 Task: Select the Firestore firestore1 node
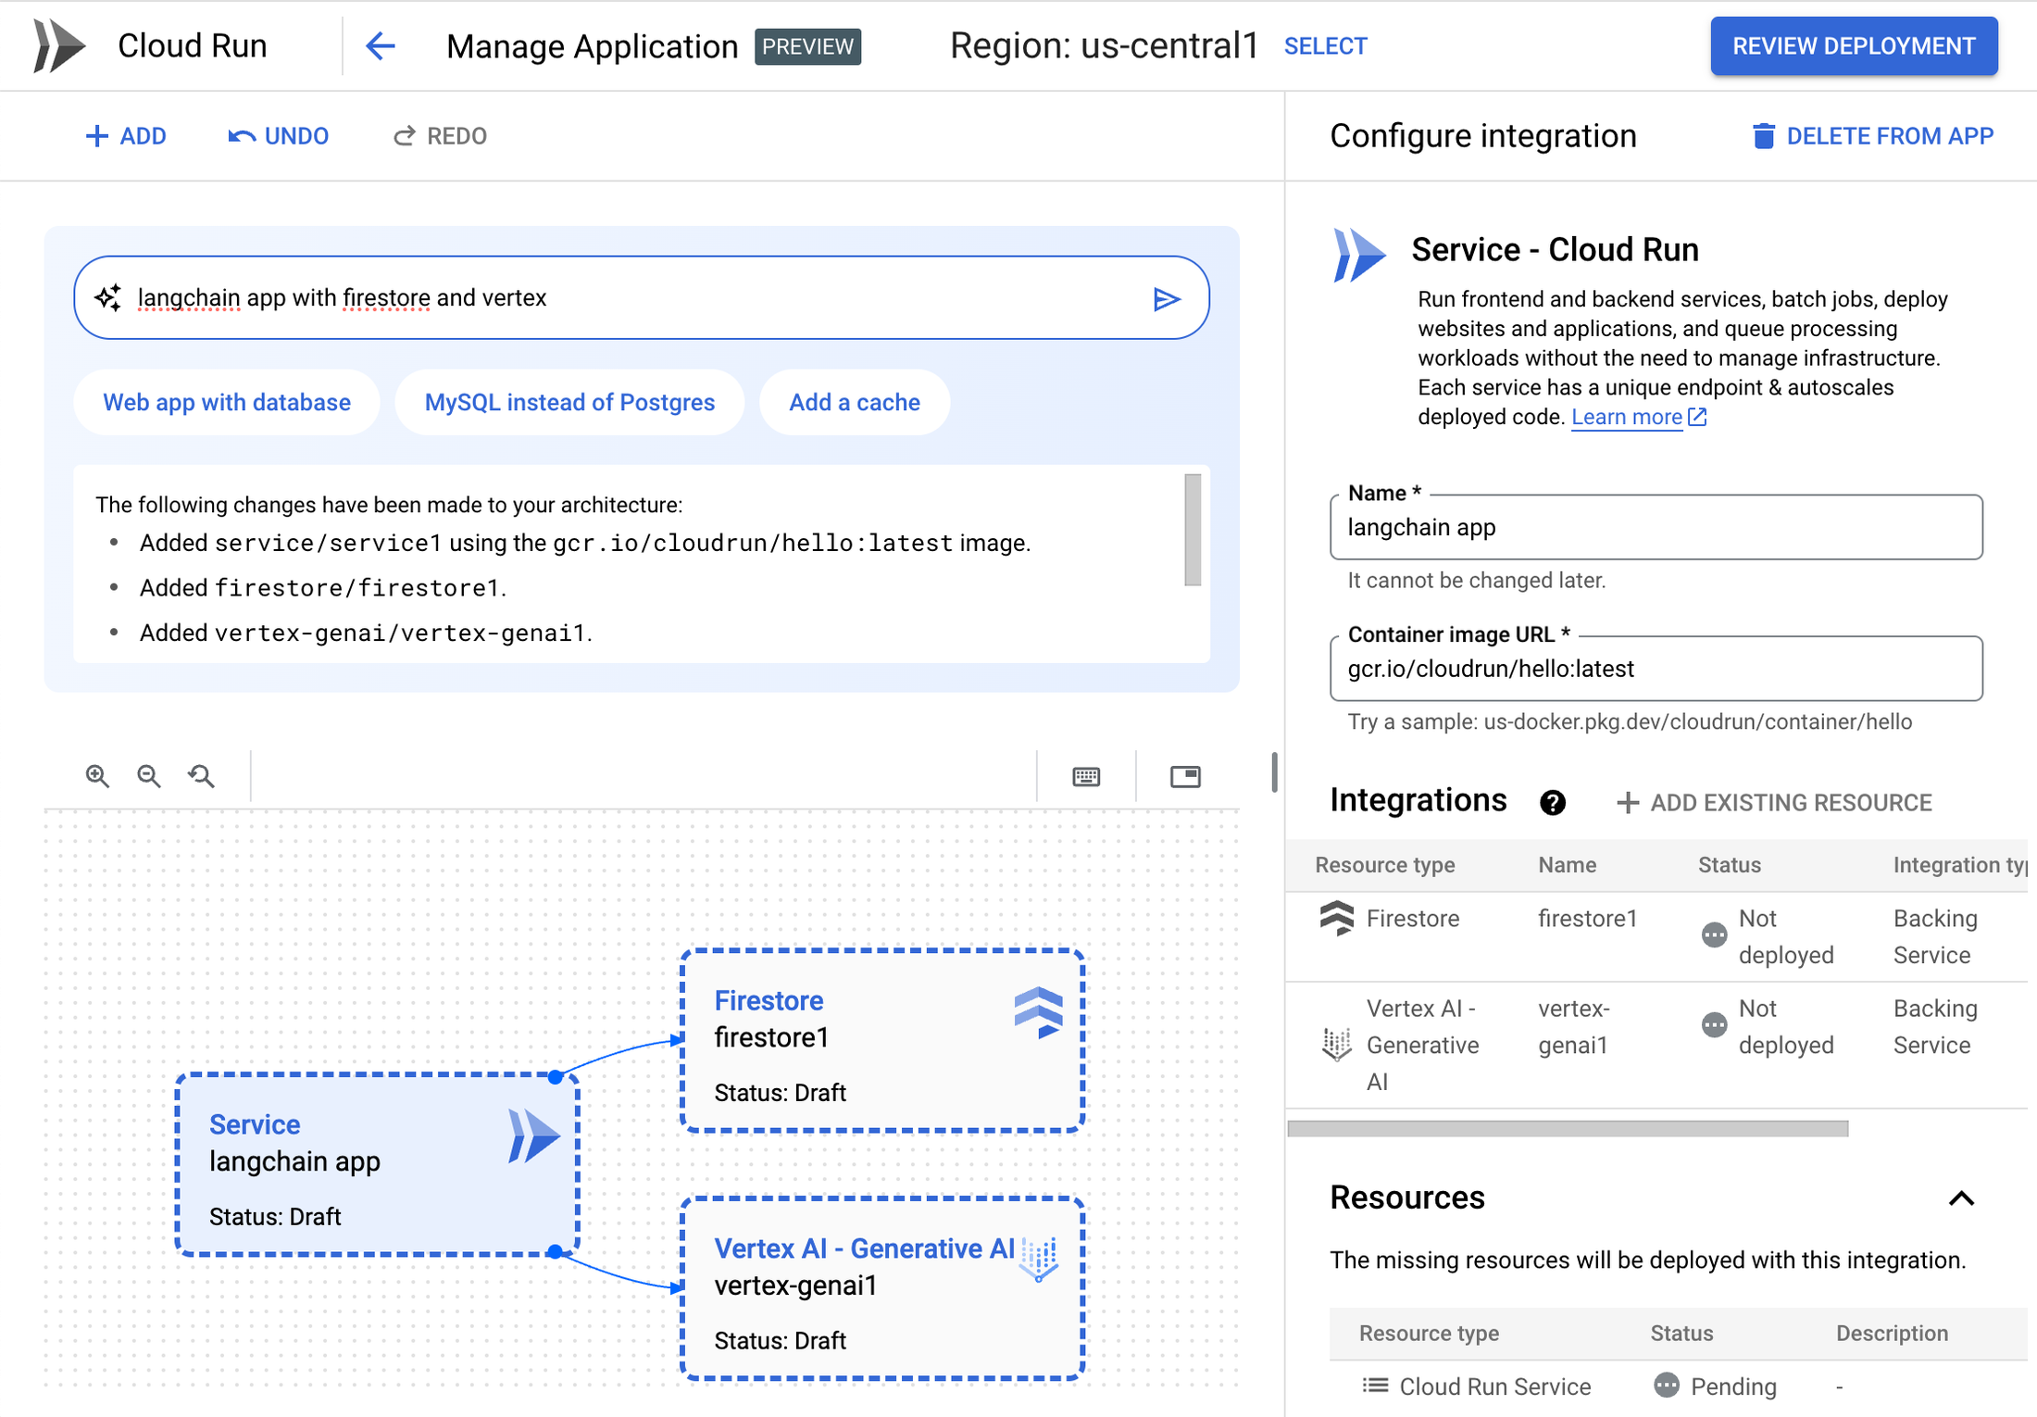882,1041
